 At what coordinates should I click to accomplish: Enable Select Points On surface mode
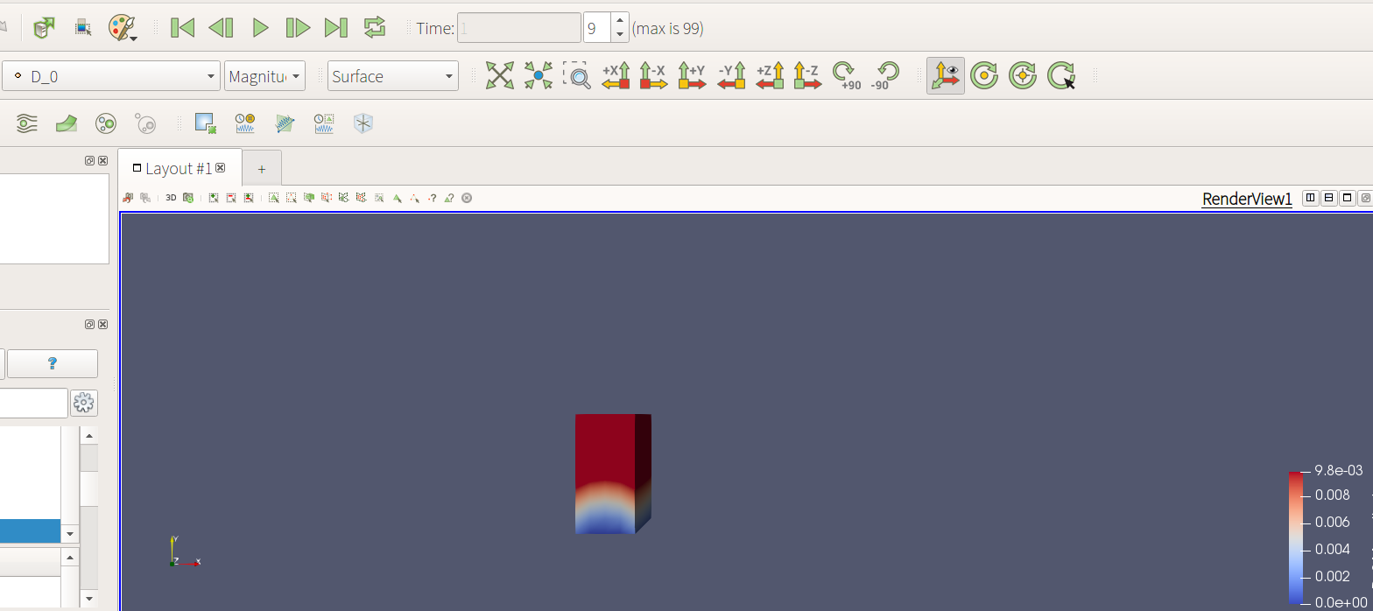tap(292, 198)
